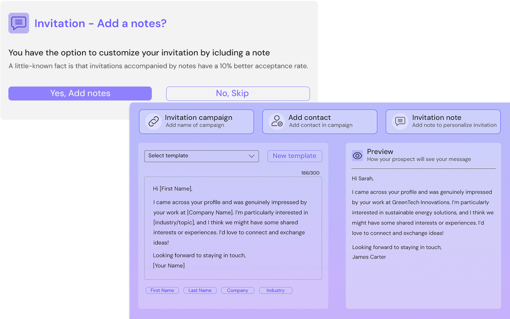Open the Select template dropdown

click(x=202, y=156)
